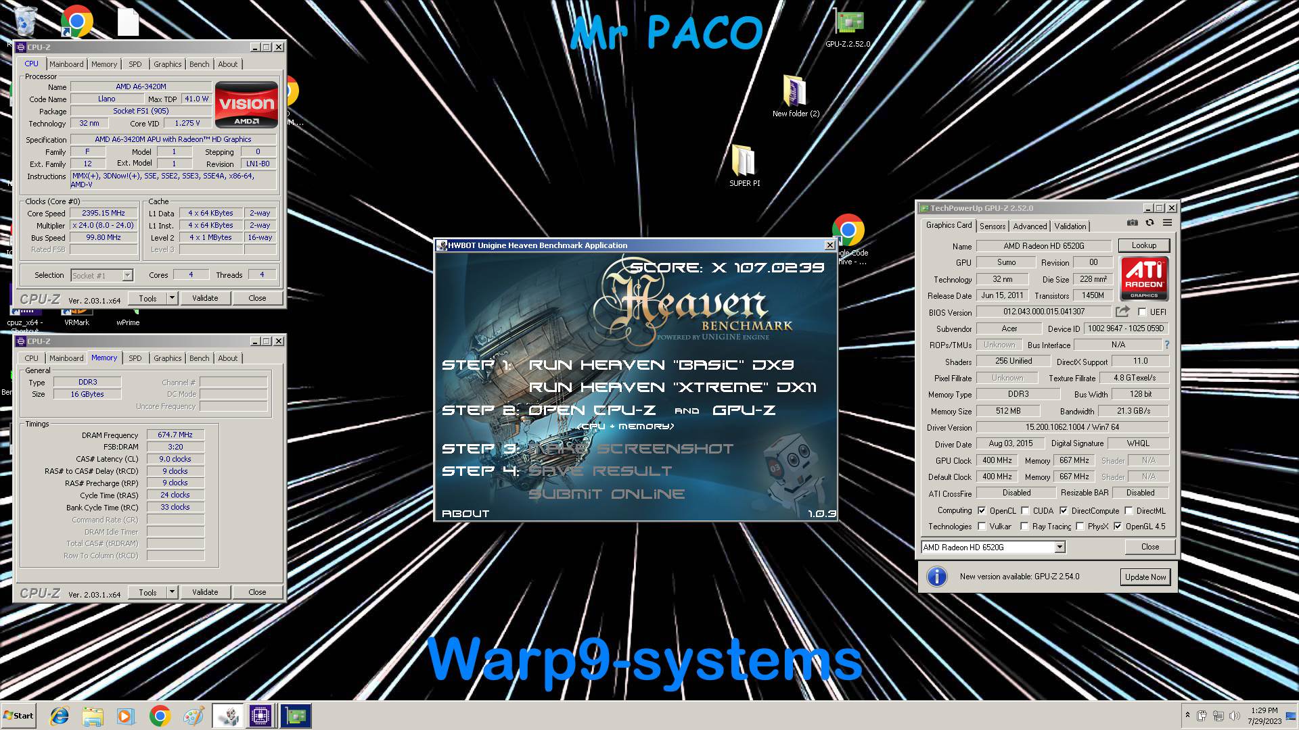This screenshot has height=730, width=1299.
Task: Click the volume speaker tray icon
Action: tap(1234, 716)
